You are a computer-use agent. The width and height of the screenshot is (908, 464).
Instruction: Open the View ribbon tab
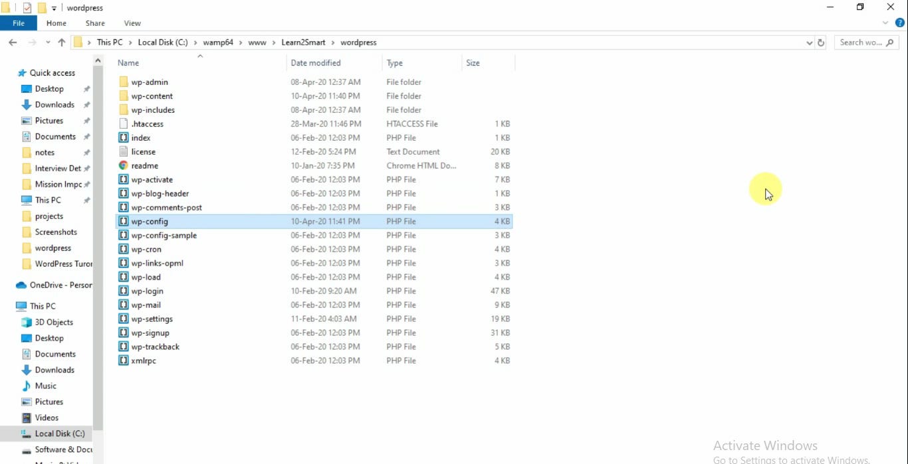(x=132, y=23)
